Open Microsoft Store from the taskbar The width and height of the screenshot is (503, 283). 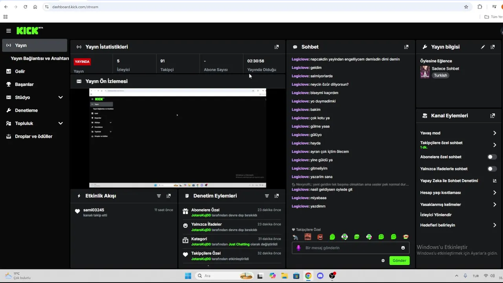[x=296, y=276]
